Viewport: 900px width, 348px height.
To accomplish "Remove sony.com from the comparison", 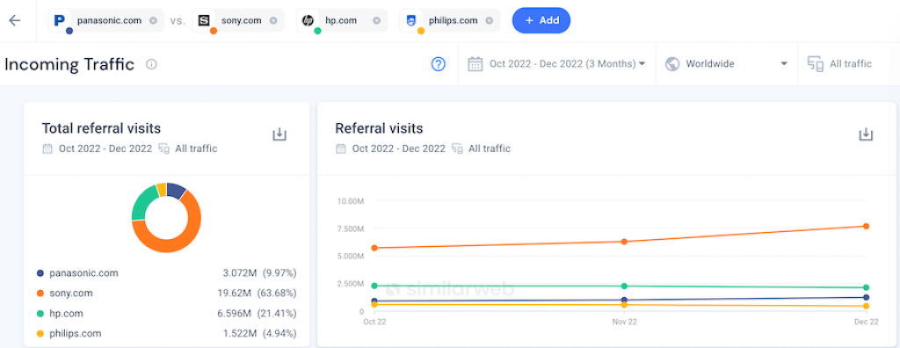I will coord(273,21).
